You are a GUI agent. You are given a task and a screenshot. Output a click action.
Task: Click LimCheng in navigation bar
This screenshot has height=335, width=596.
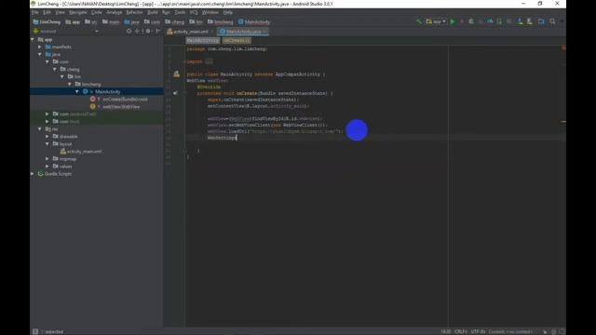[x=47, y=22]
